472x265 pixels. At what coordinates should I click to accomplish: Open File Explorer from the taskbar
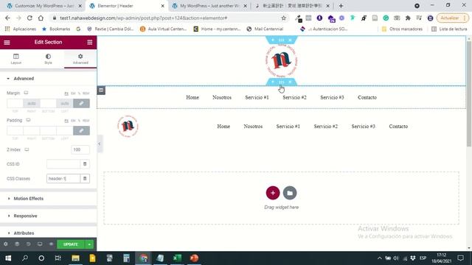tap(75, 258)
